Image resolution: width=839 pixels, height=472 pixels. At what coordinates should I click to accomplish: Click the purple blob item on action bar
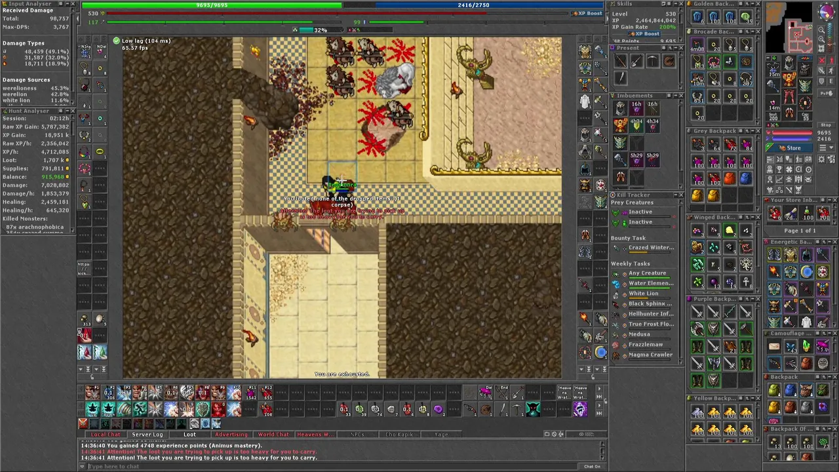(438, 410)
